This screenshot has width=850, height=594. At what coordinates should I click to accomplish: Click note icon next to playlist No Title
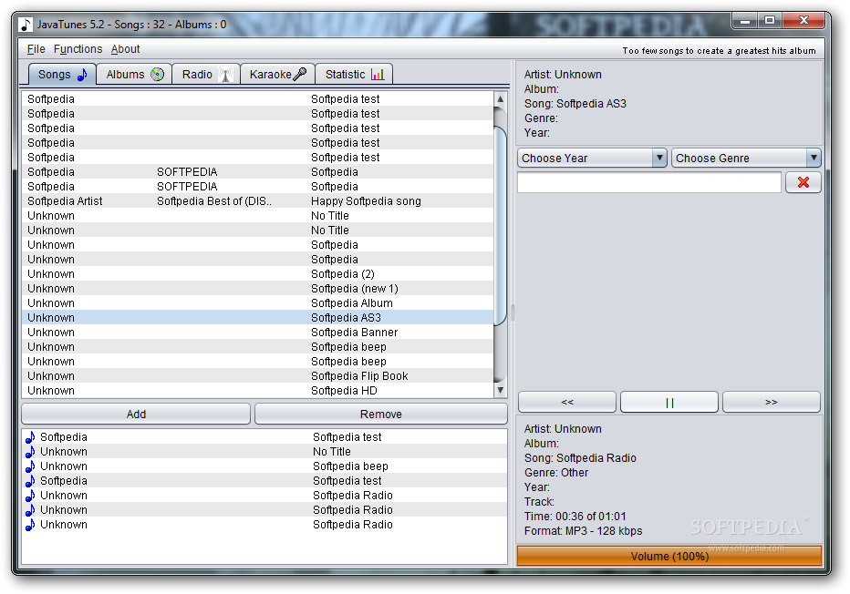pos(30,452)
